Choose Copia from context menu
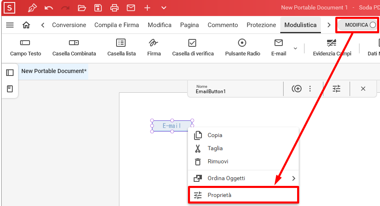 (x=243, y=135)
